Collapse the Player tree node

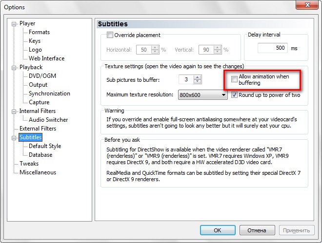tap(15, 23)
